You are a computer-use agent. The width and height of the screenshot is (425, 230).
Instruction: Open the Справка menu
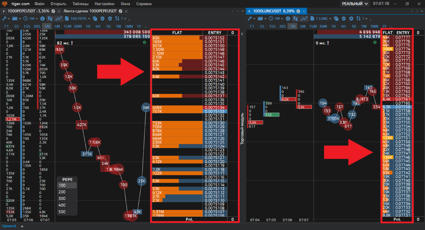144,4
